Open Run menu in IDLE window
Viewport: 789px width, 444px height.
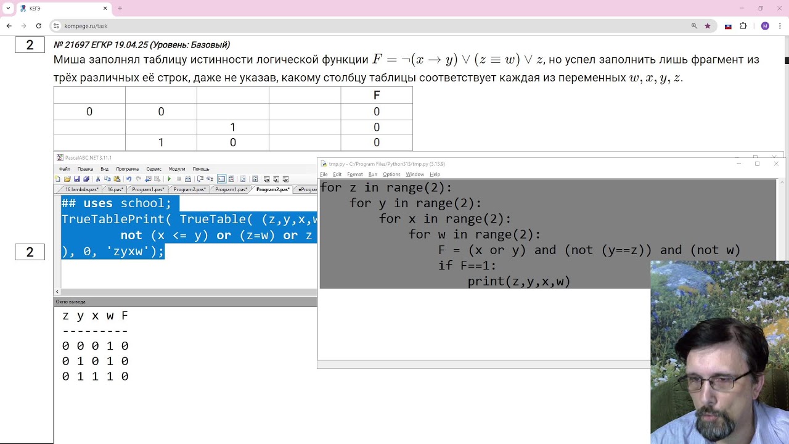coord(373,175)
